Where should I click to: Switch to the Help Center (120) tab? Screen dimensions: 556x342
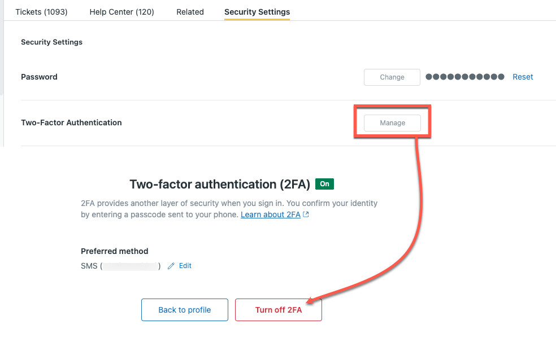pyautogui.click(x=121, y=12)
